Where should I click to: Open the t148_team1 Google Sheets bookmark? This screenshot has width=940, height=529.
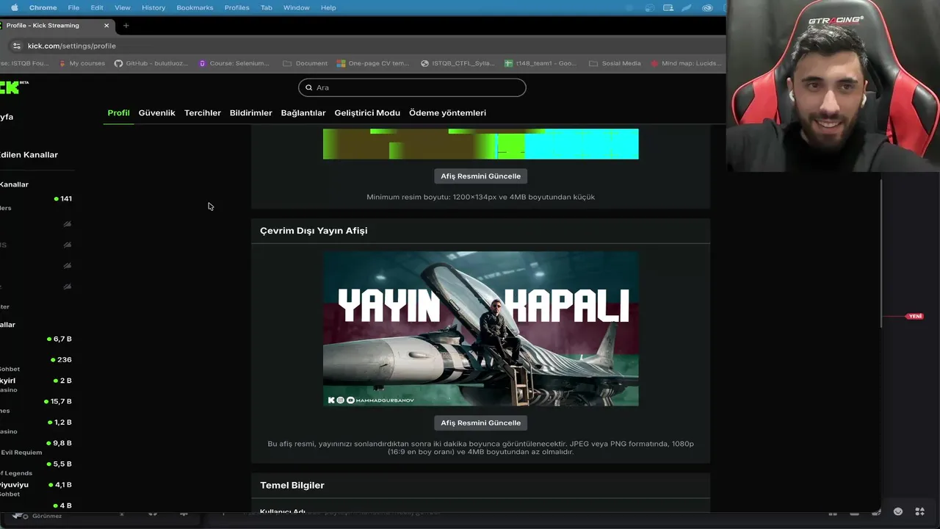541,63
